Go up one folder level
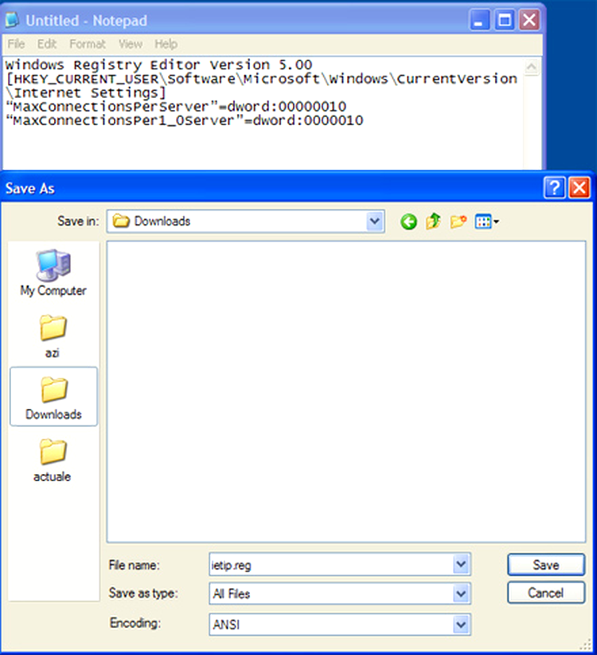 (x=433, y=221)
